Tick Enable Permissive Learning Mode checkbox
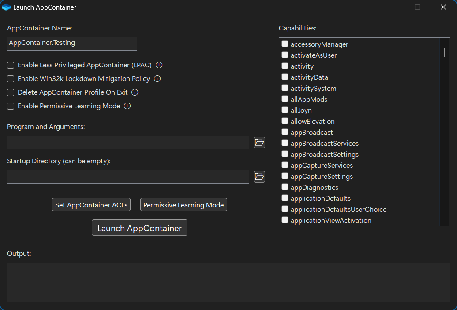 point(11,106)
